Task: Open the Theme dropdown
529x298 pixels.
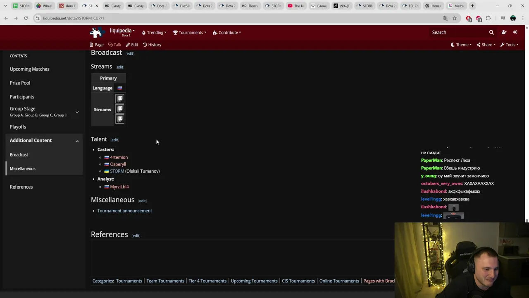Action: point(461,45)
